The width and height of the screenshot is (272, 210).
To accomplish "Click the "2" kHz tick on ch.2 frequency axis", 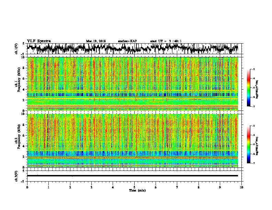I will click(24, 157).
